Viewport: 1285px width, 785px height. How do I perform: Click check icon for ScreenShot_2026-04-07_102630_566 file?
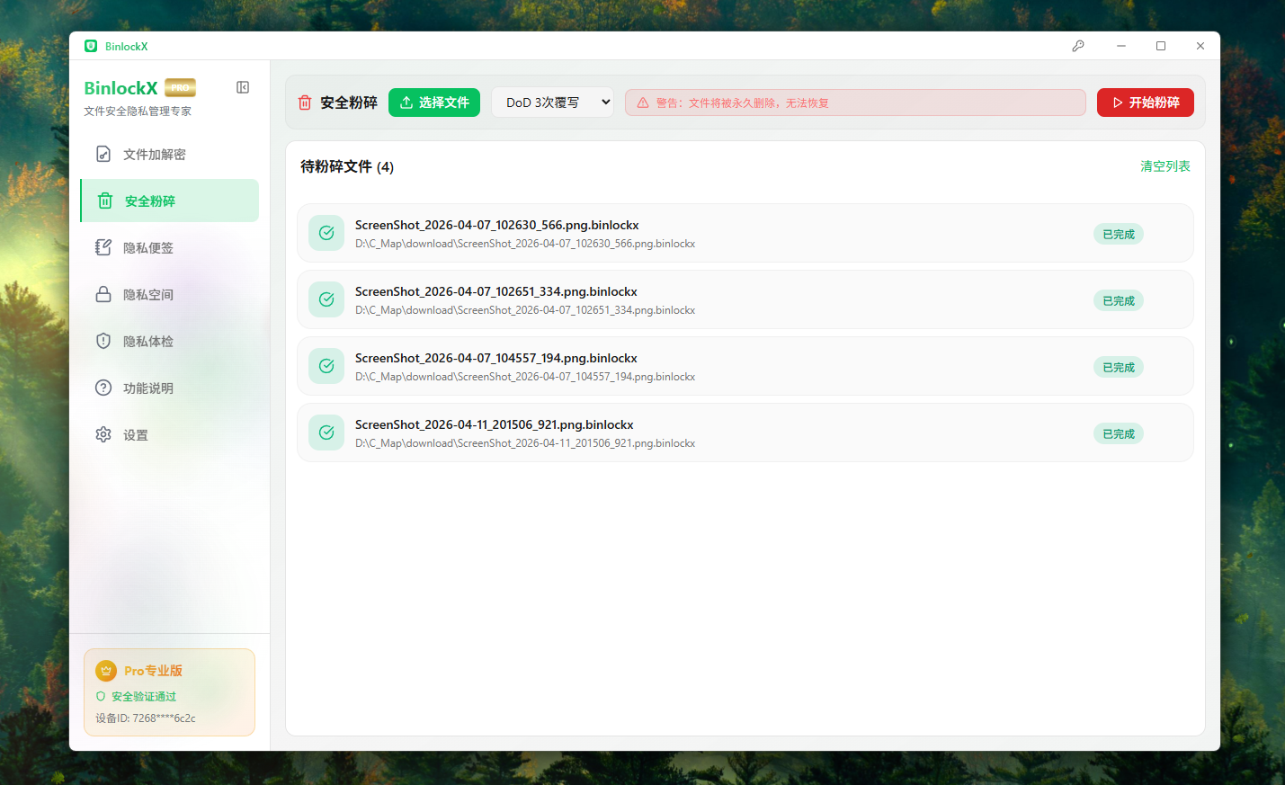point(326,233)
